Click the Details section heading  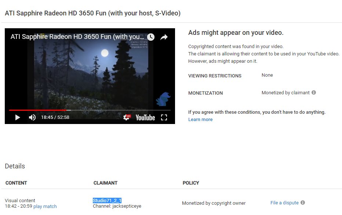[x=15, y=166]
